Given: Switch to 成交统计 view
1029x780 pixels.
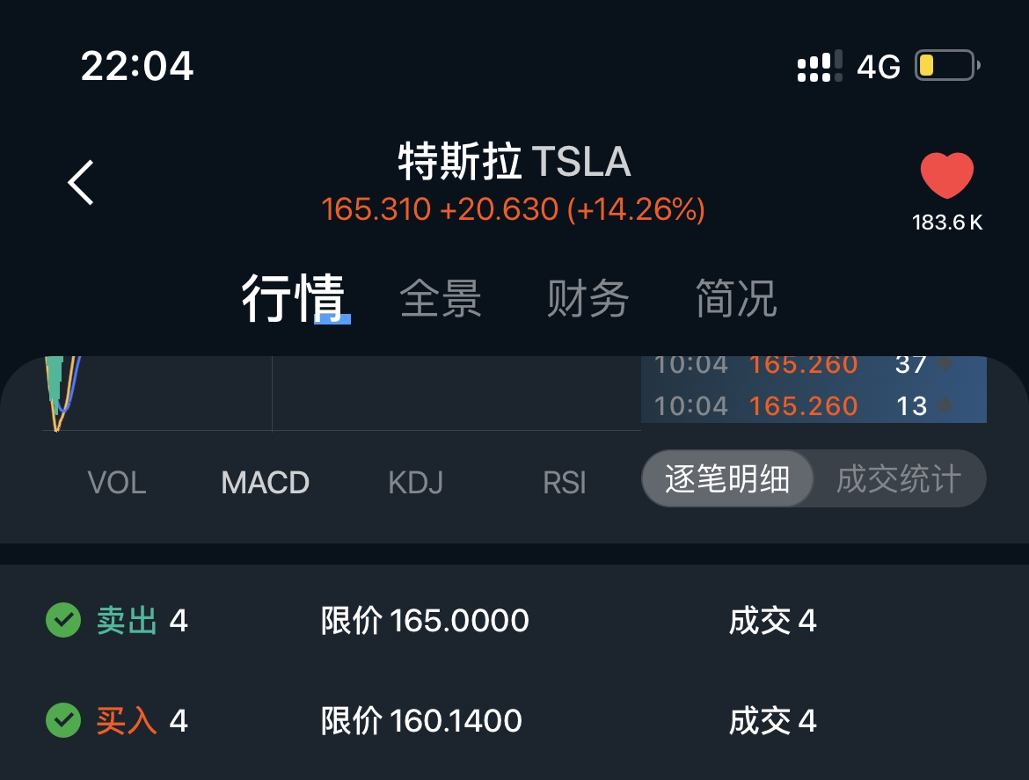Looking at the screenshot, I should 897,479.
